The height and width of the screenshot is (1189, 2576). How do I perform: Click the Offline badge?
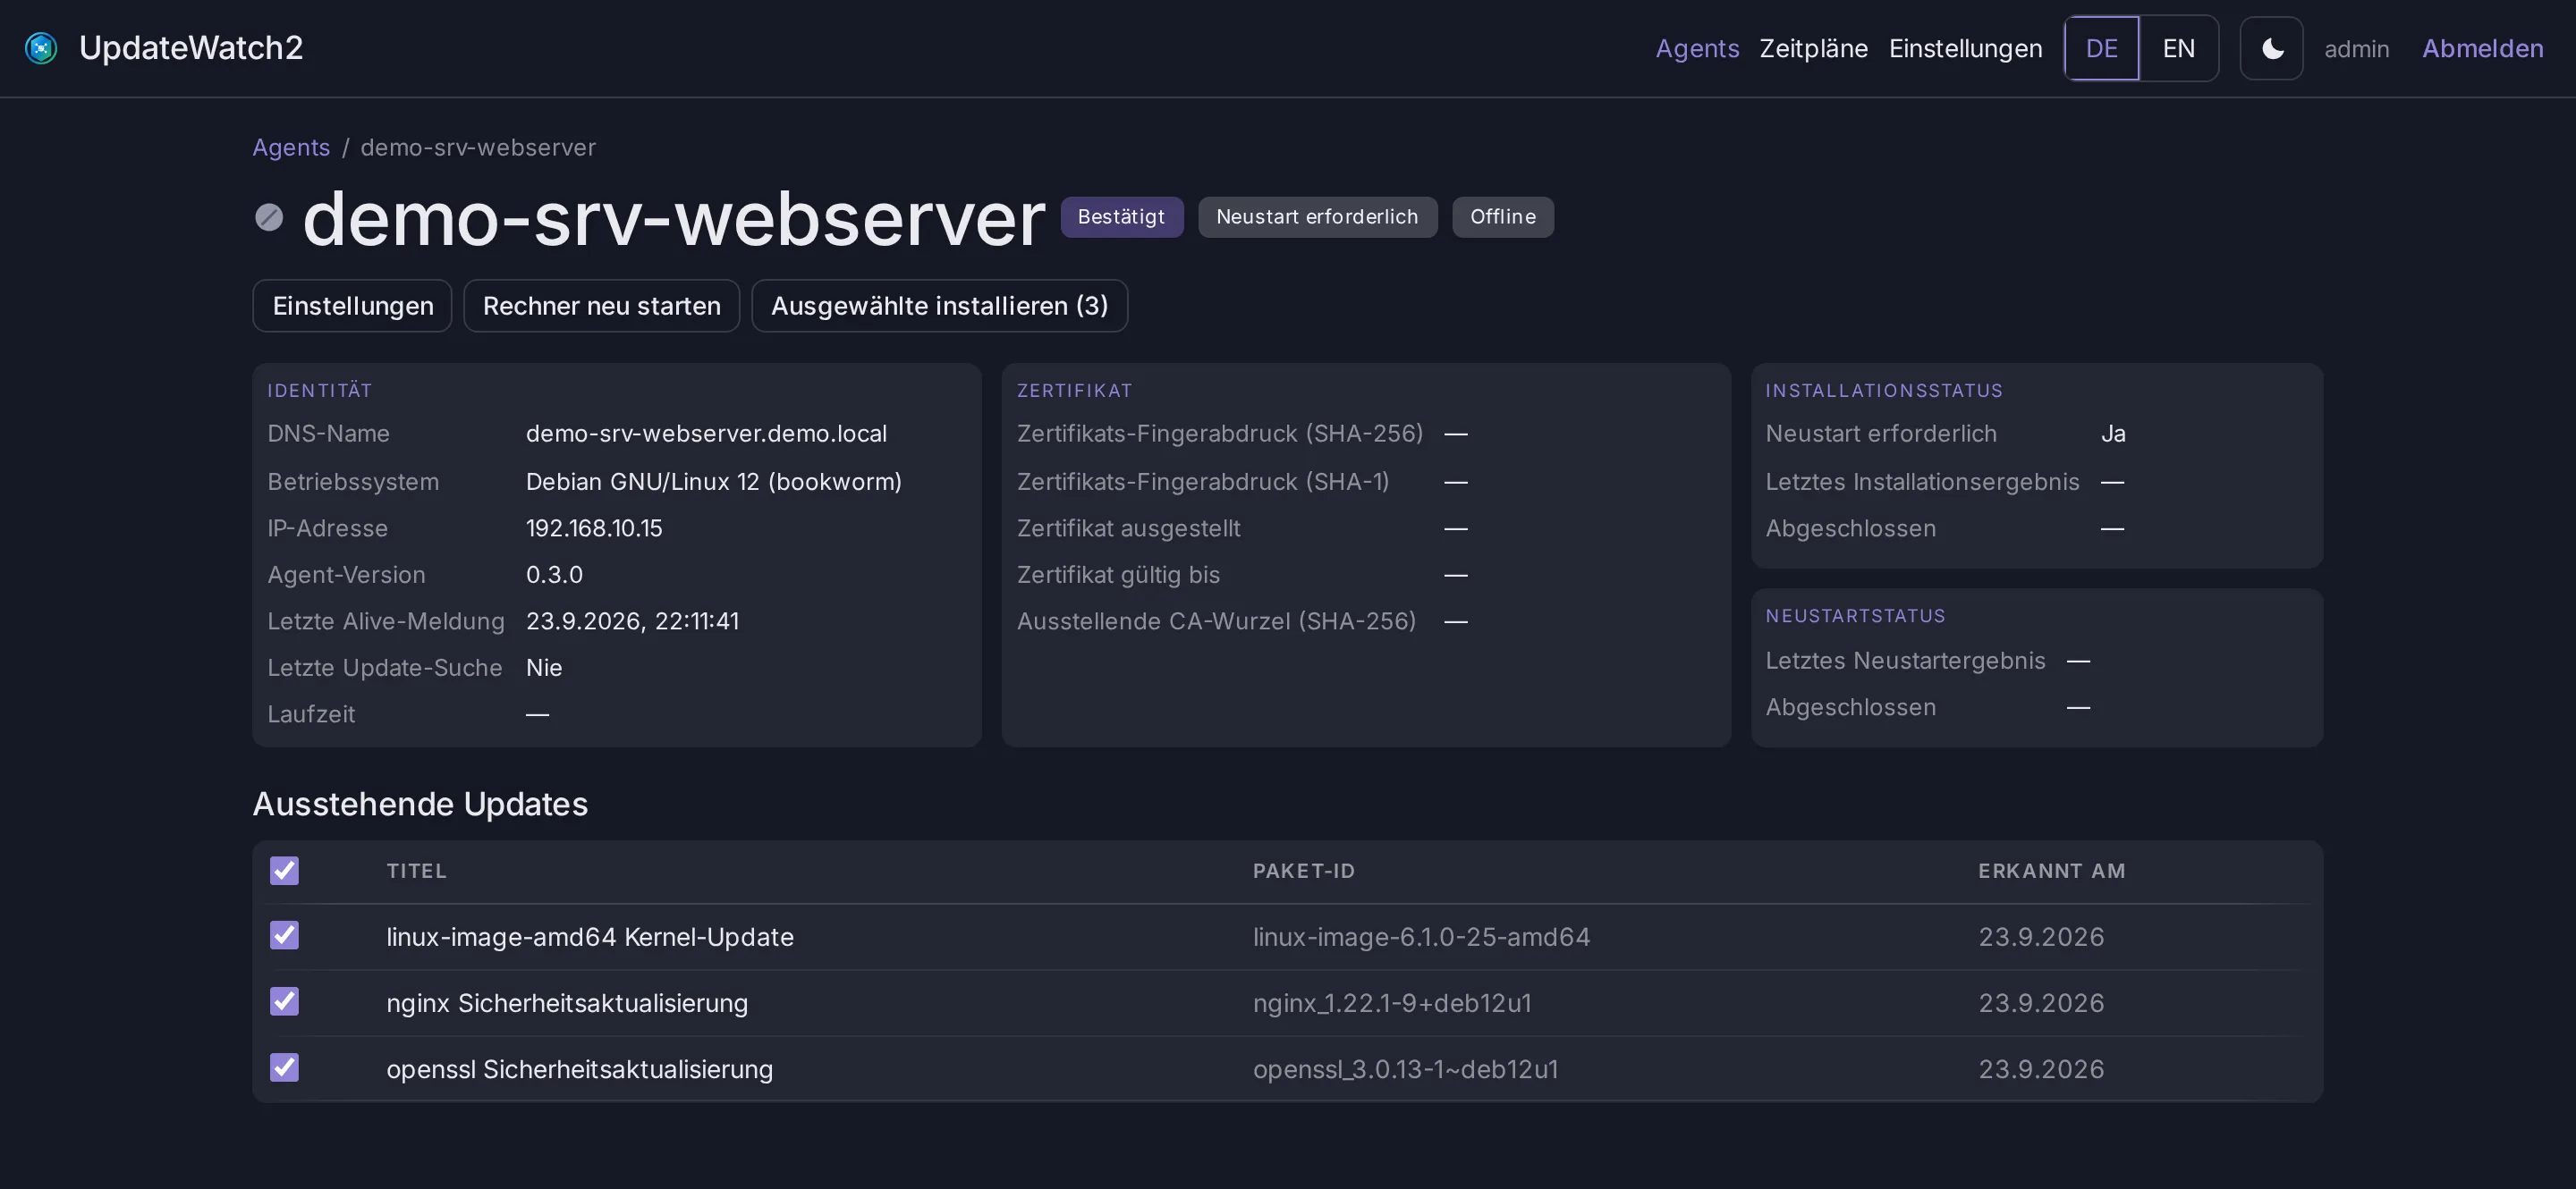click(1502, 217)
